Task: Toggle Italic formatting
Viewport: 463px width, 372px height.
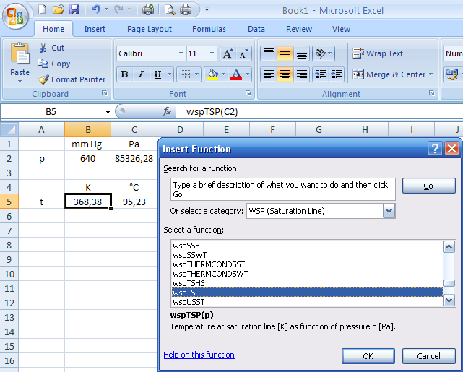Action: click(141, 74)
